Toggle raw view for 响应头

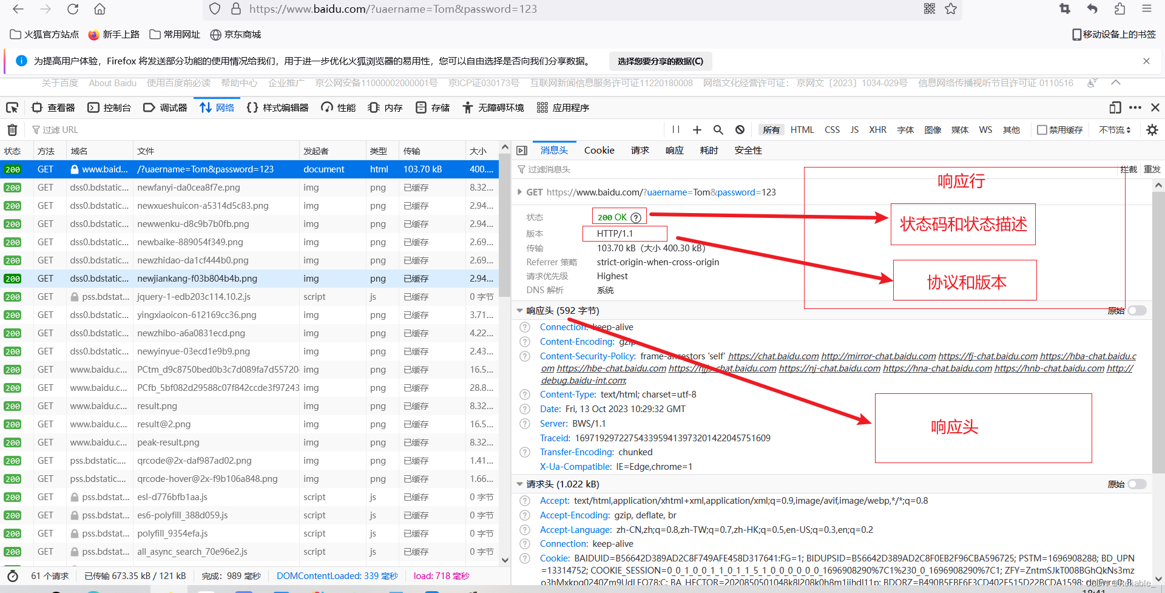pyautogui.click(x=1137, y=311)
